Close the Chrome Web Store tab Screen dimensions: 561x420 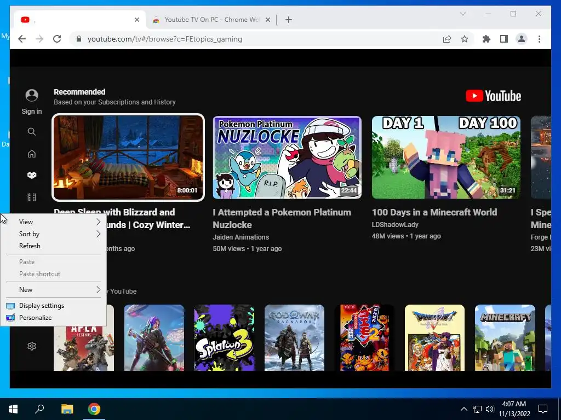pyautogui.click(x=267, y=20)
